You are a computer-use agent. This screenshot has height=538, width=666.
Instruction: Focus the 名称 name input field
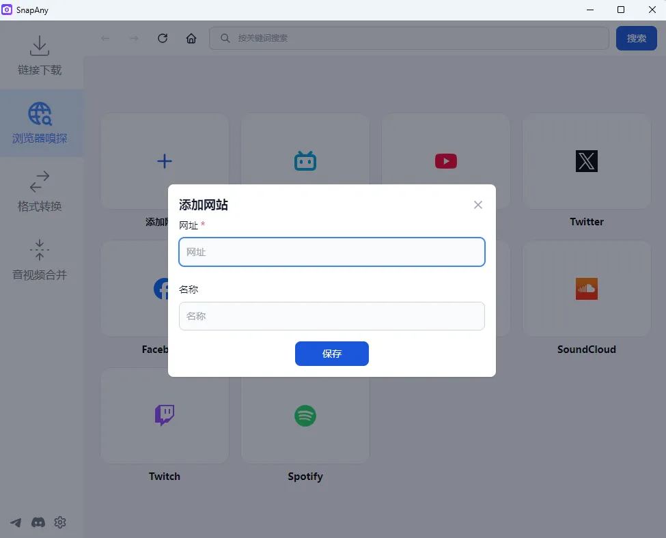click(x=332, y=316)
